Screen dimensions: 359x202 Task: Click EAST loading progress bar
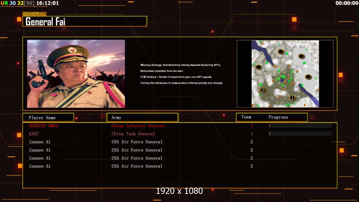pyautogui.click(x=300, y=134)
